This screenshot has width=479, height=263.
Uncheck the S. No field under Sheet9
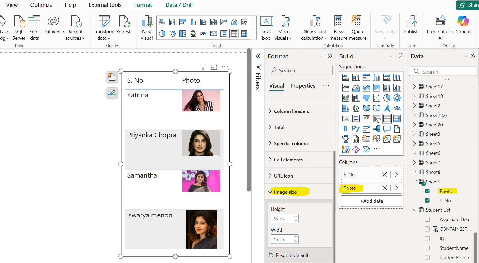coord(427,200)
